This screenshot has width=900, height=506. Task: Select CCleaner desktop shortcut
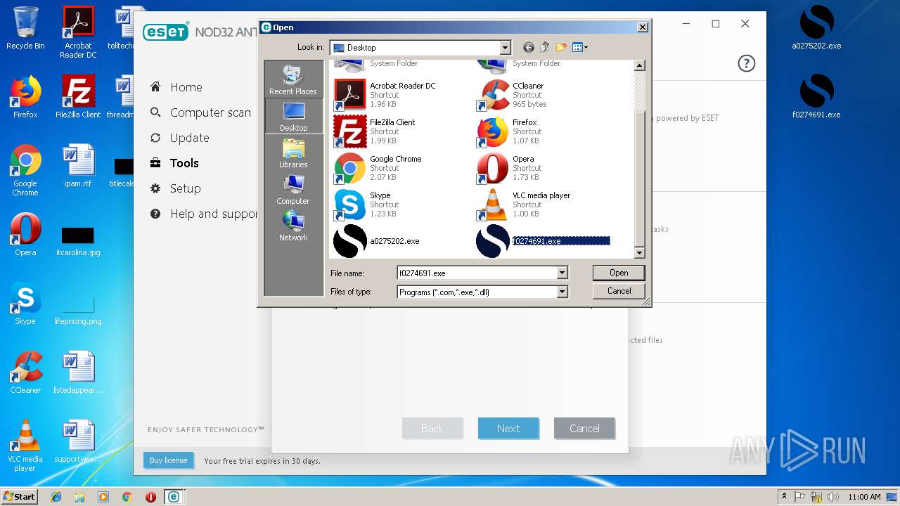click(25, 372)
